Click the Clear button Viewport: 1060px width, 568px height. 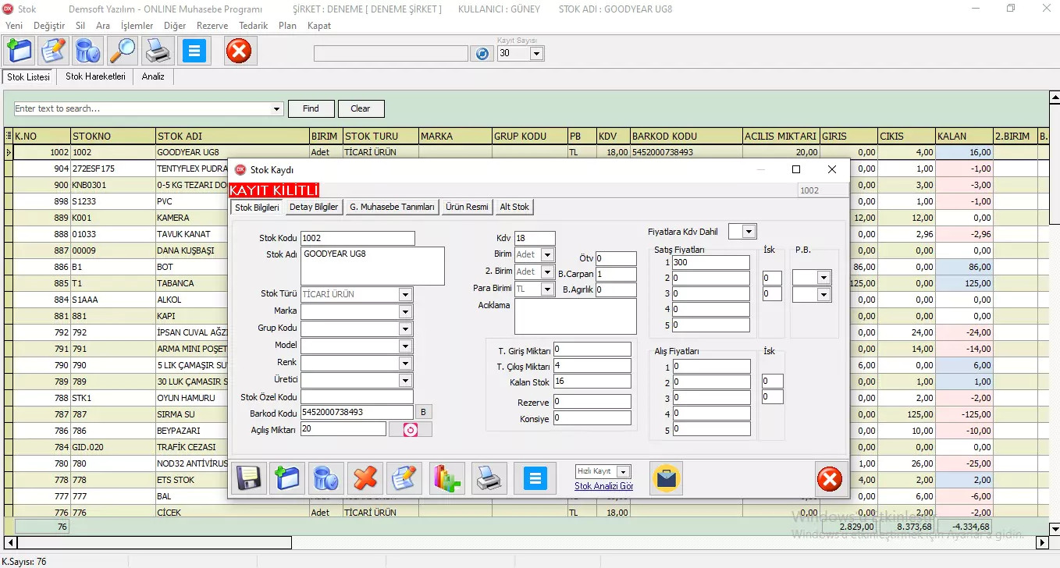360,108
